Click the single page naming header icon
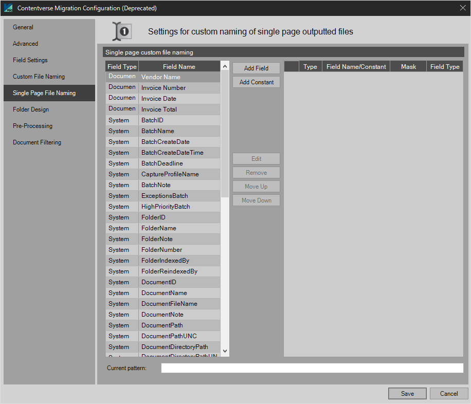The image size is (471, 404). 122,31
